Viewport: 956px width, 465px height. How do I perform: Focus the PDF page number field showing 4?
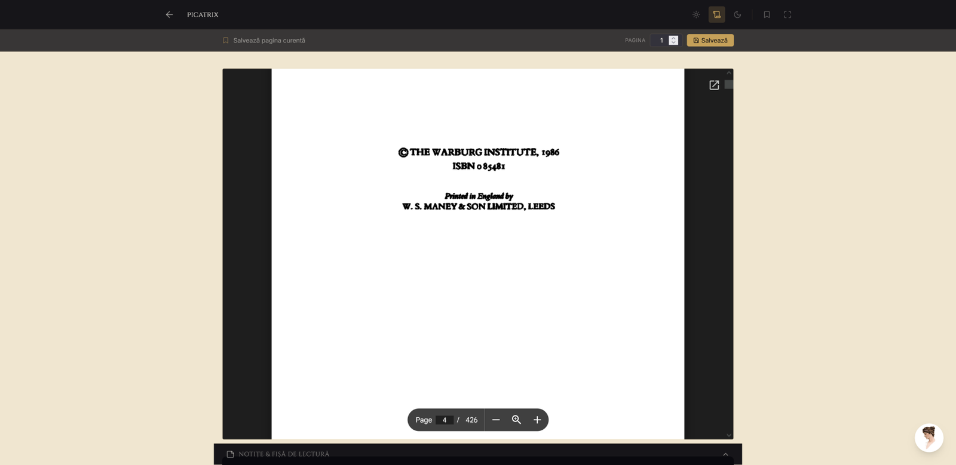445,420
